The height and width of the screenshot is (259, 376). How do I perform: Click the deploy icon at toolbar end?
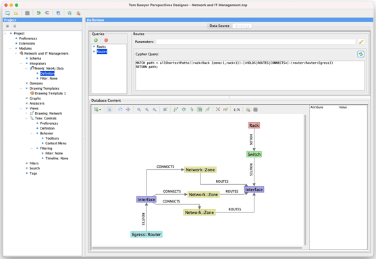[x=78, y=13]
